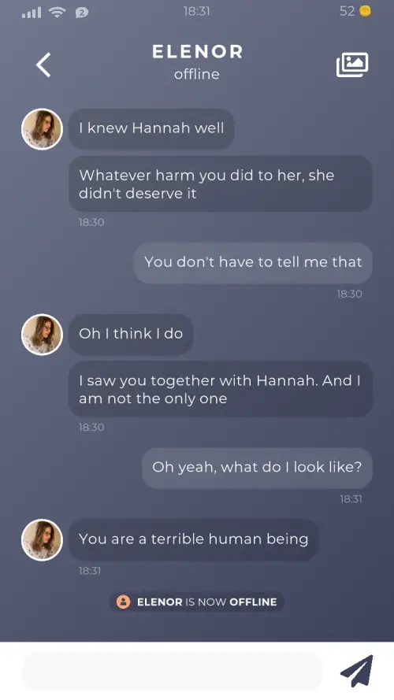
Task: Select 'Oh yeah, what do I look like?' message
Action: [258, 468]
